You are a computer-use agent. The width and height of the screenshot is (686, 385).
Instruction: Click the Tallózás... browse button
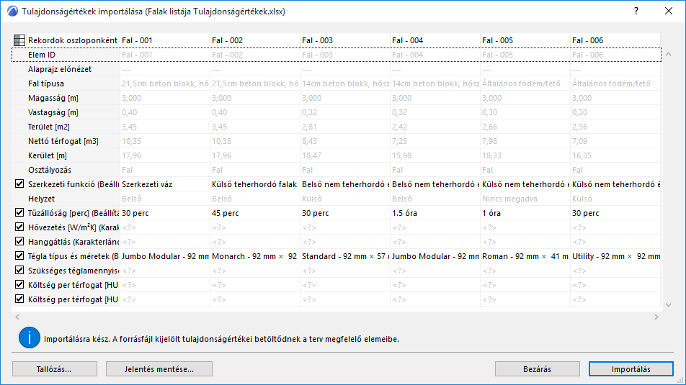click(54, 369)
